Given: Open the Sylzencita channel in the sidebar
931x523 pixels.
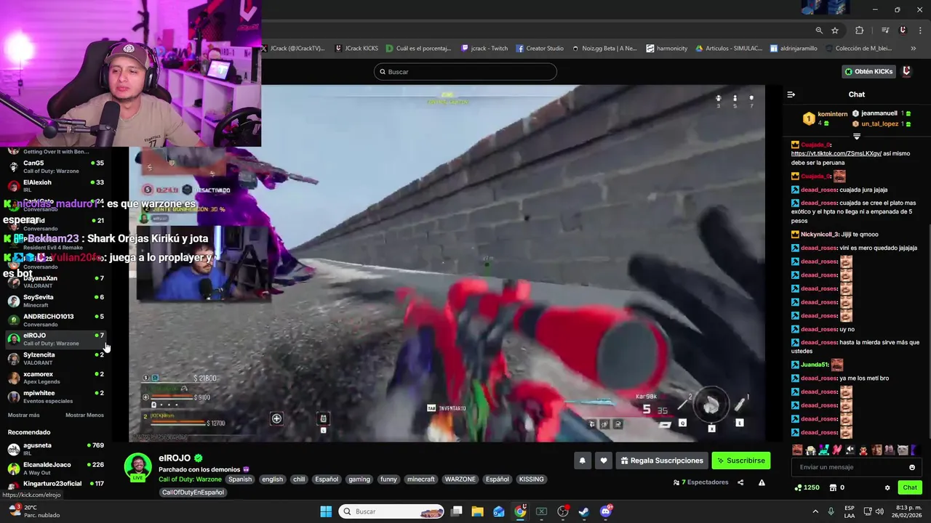Looking at the screenshot, I should pos(55,358).
